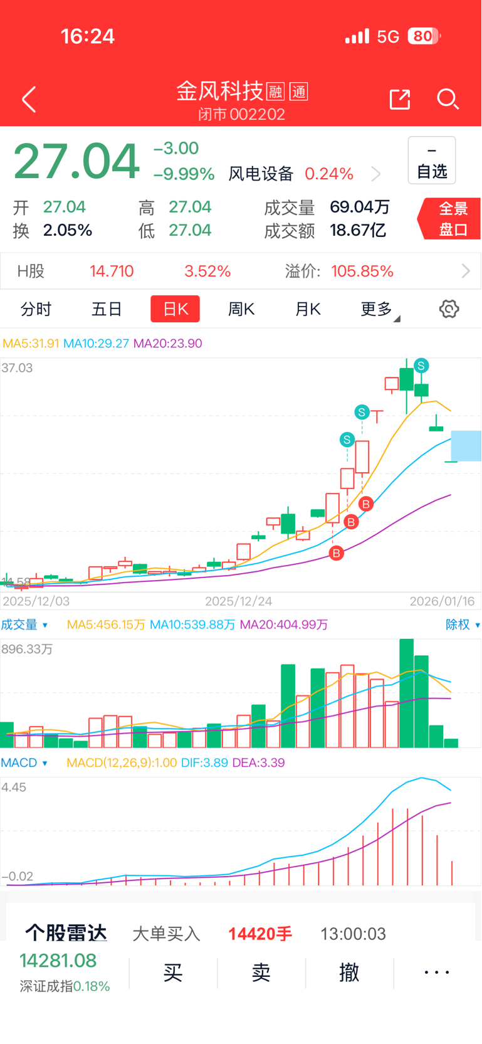
Task: Open 深证成指 index quote
Action: tap(65, 973)
